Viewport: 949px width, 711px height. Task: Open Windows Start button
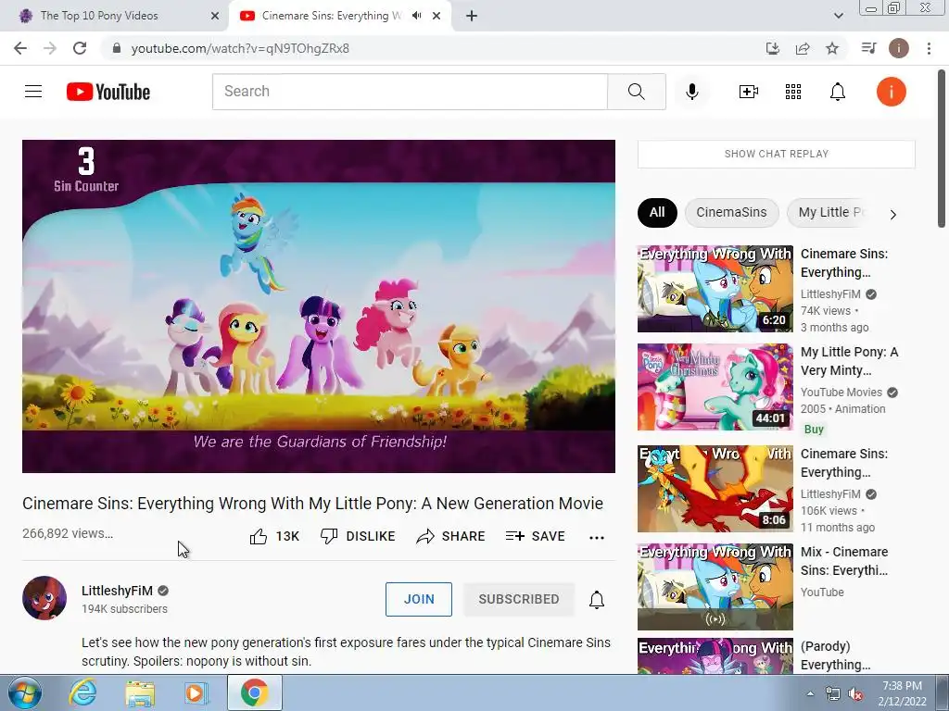pyautogui.click(x=25, y=692)
